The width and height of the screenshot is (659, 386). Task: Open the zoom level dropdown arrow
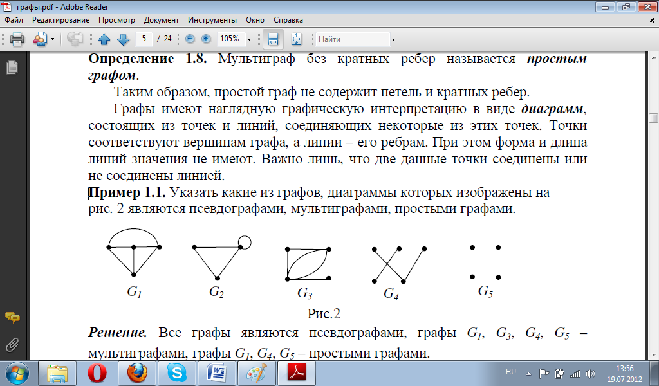(249, 39)
